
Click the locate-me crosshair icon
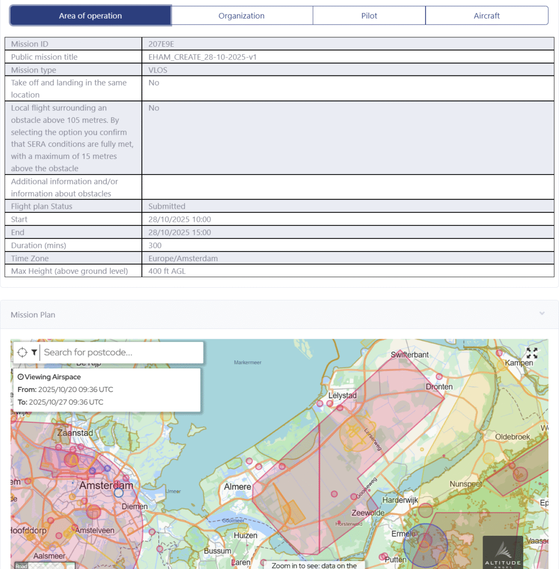pyautogui.click(x=22, y=353)
